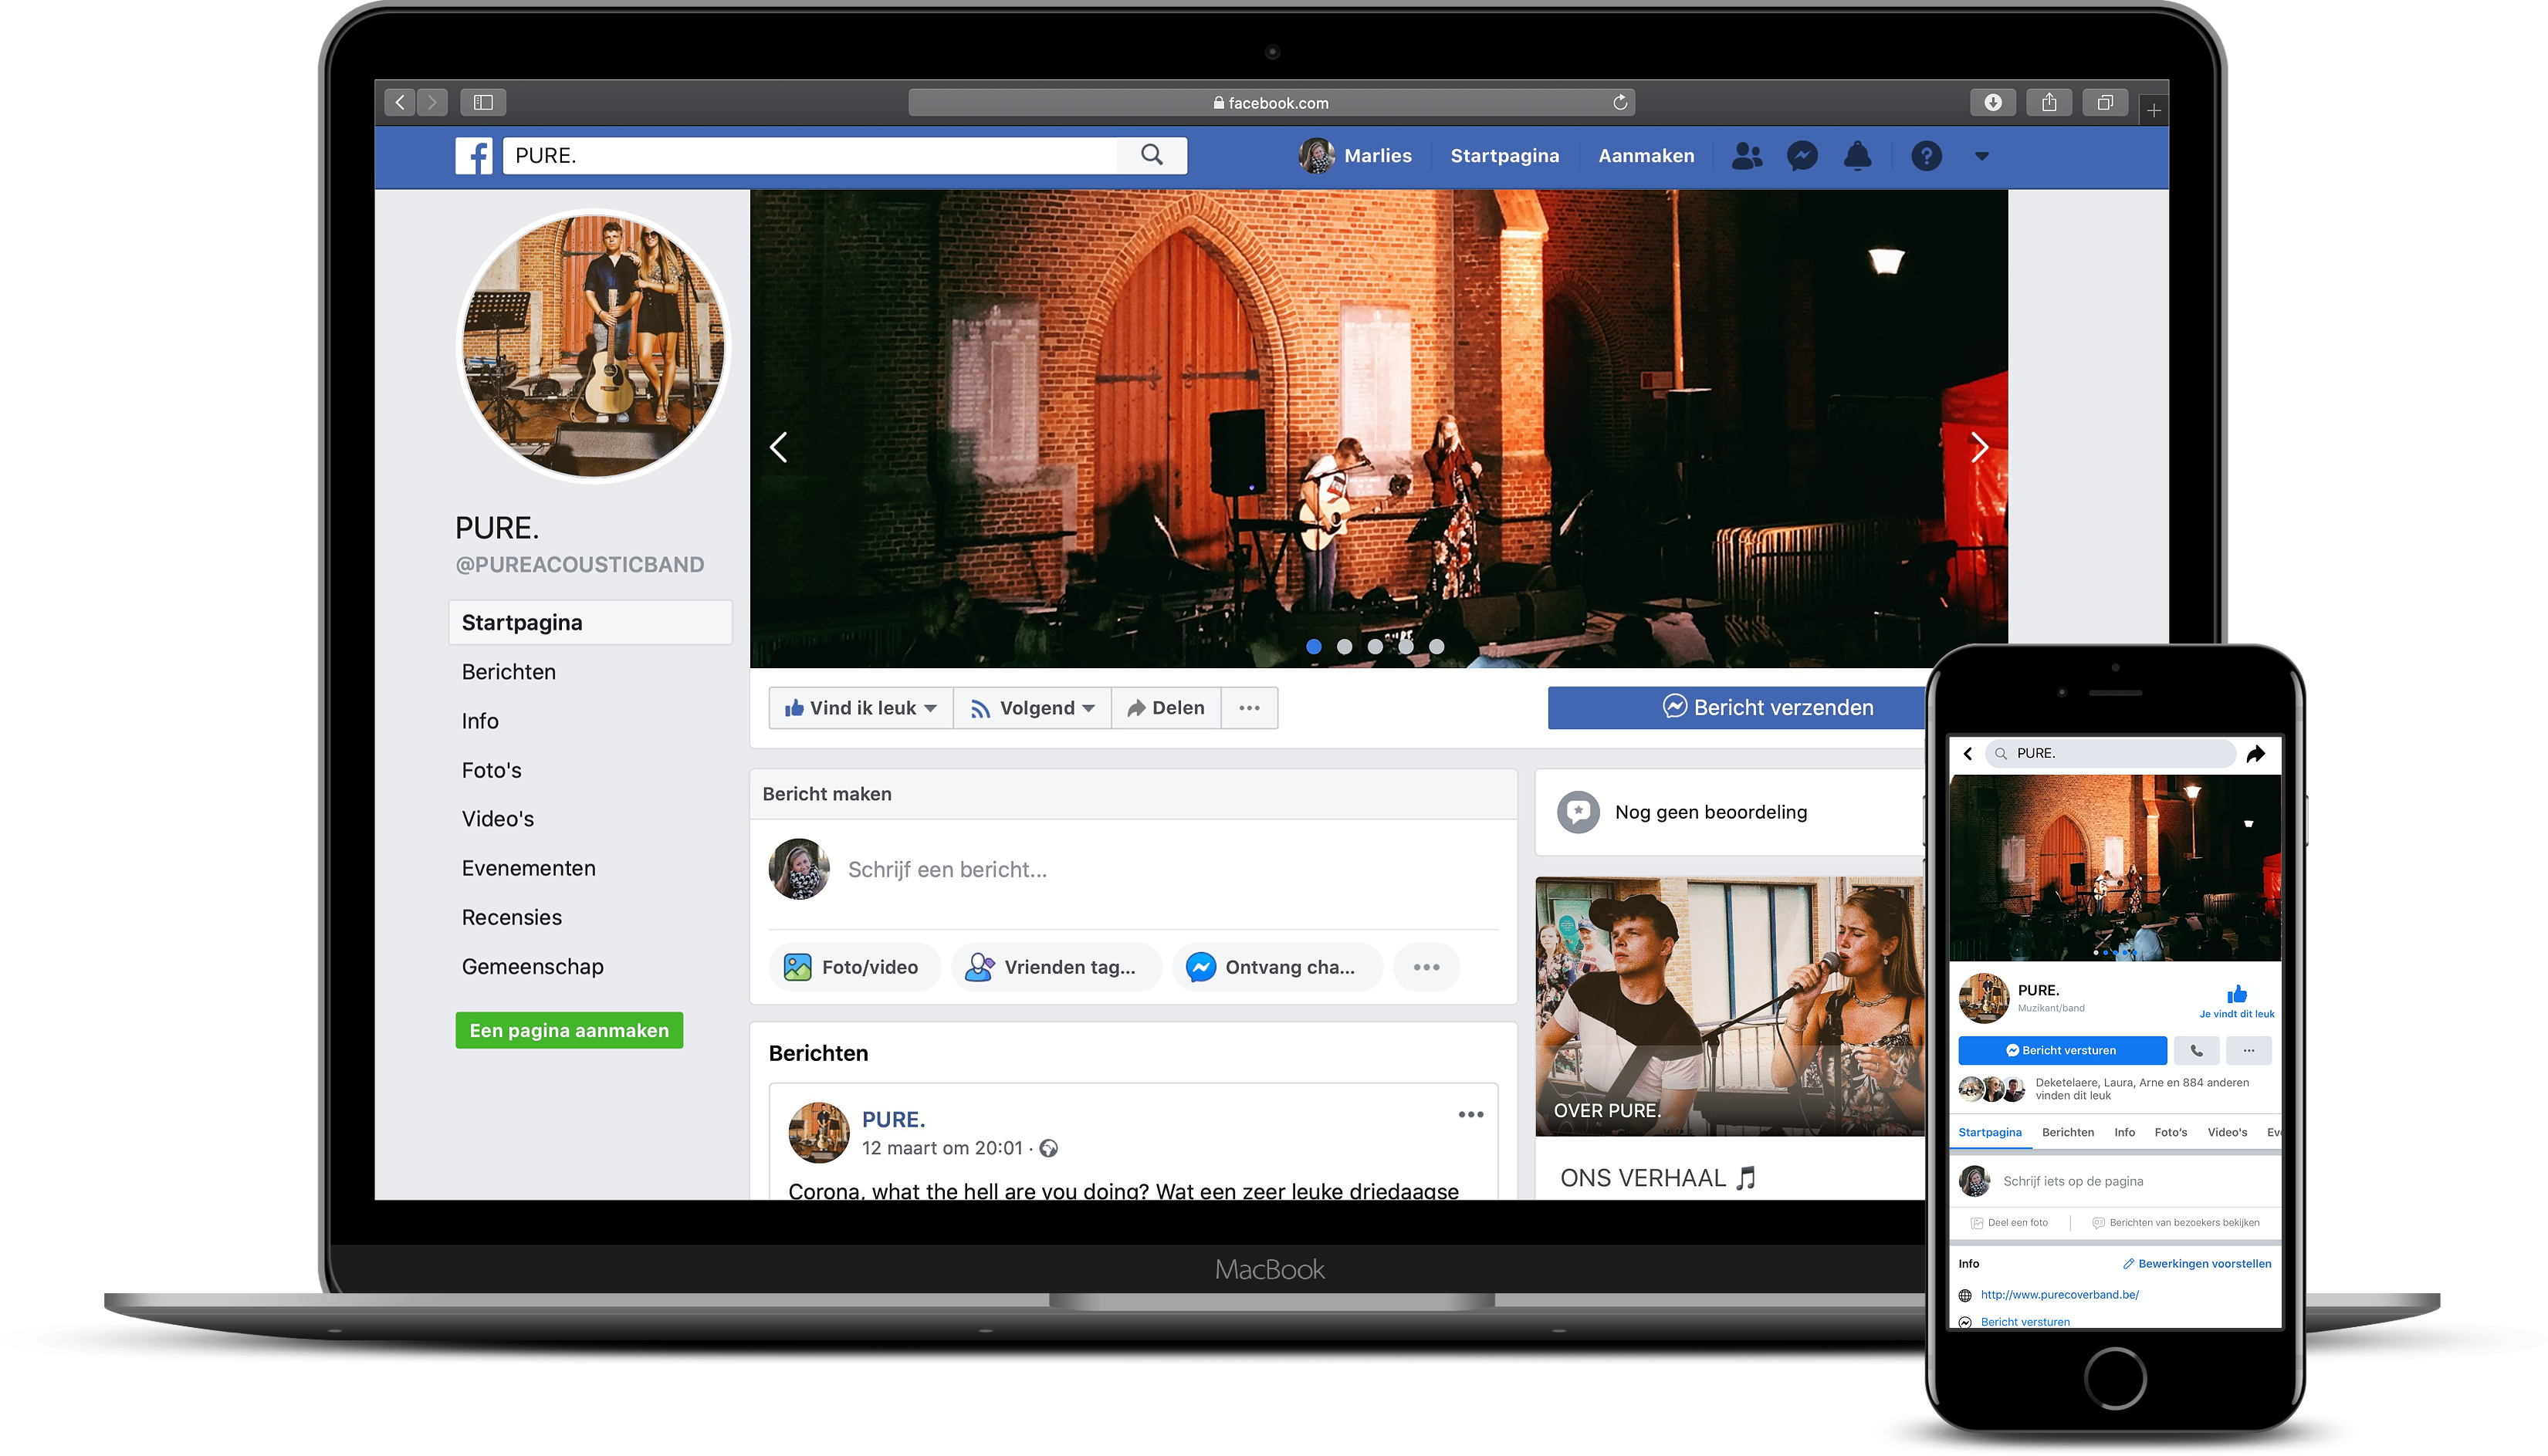Click Een pagina aanmaken button
The width and height of the screenshot is (2548, 1456).
569,1030
